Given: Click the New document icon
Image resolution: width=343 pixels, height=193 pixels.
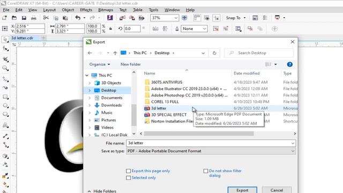Looking at the screenshot, I should pyautogui.click(x=5, y=18).
